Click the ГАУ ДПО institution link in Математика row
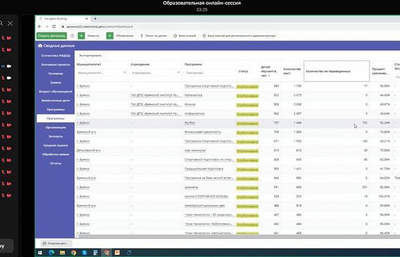The height and width of the screenshot is (257, 400). 156,95
